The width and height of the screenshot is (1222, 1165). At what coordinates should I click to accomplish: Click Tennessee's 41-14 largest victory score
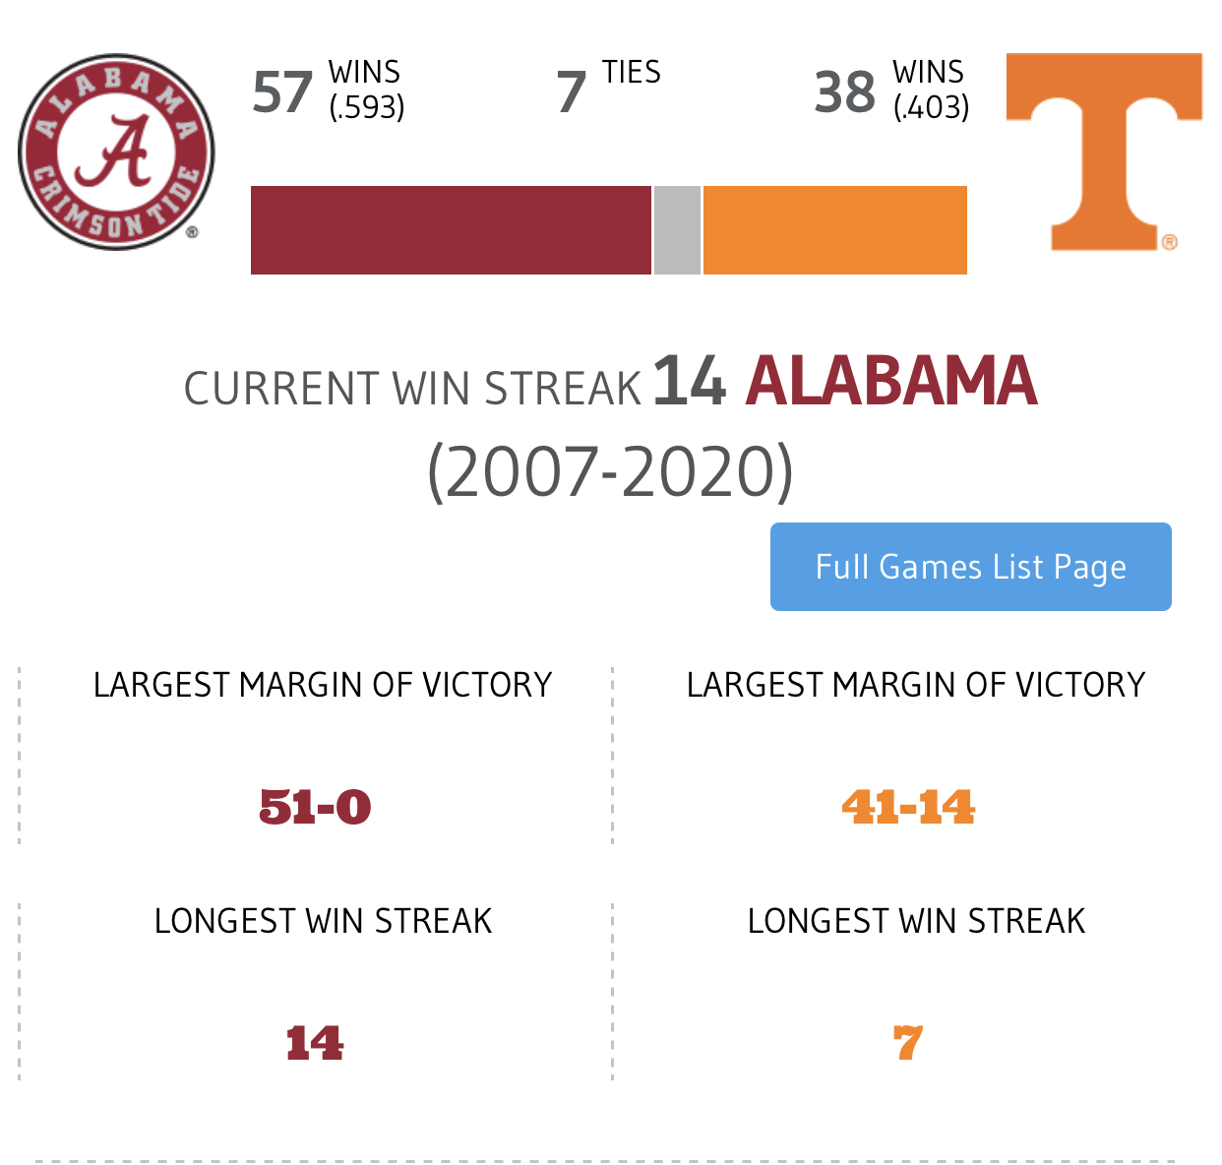(908, 808)
